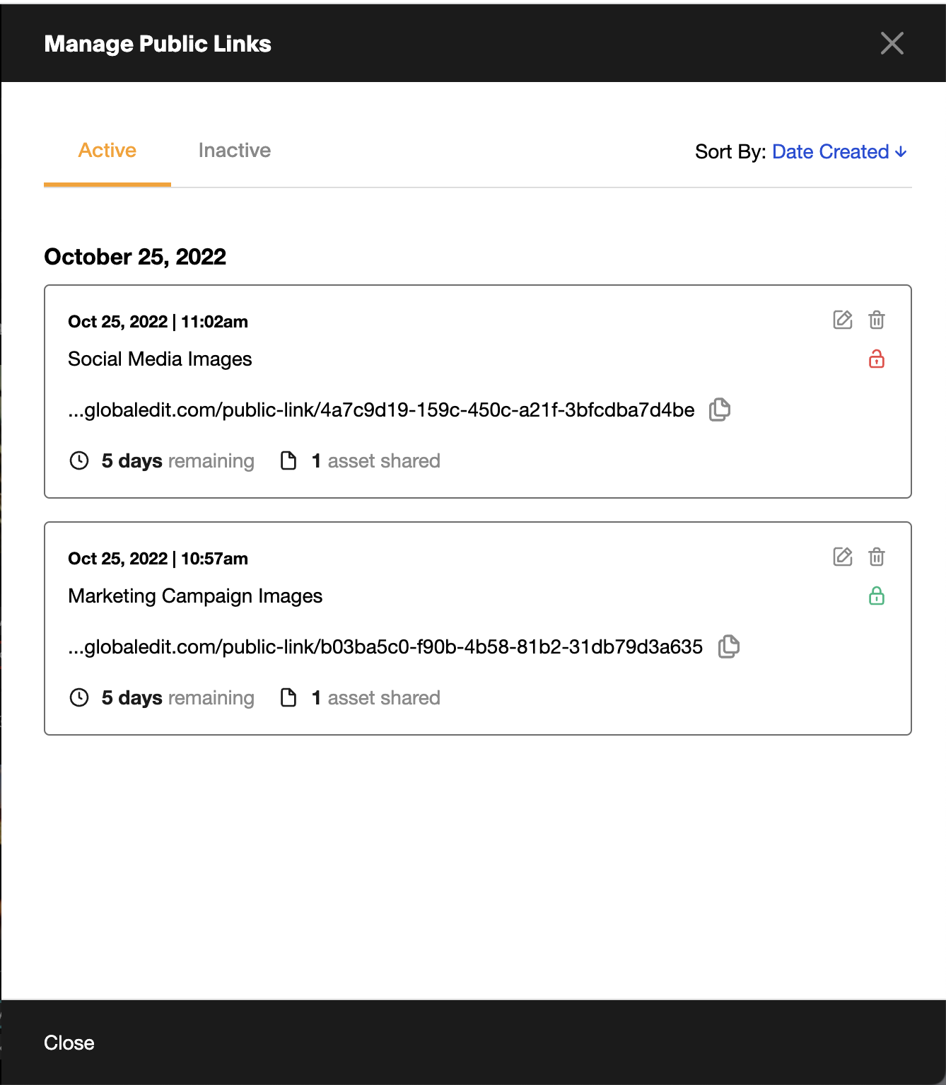946x1085 pixels.
Task: Click clock icon on Social Media card
Action: click(79, 461)
